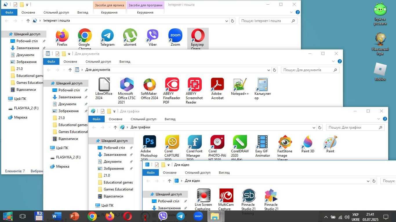Open the Windows Start menu
Screen dimensions: 396x222
[x=8, y=216]
